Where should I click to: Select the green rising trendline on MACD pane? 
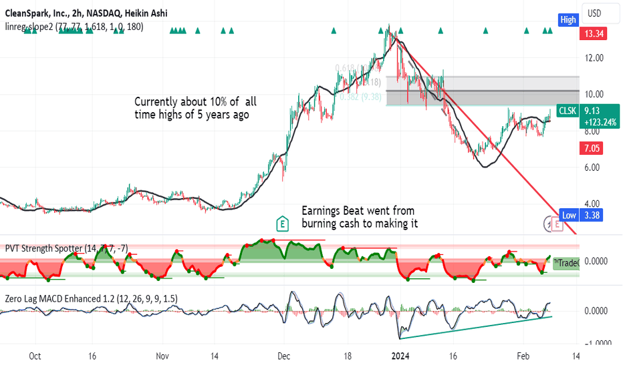click(475, 328)
